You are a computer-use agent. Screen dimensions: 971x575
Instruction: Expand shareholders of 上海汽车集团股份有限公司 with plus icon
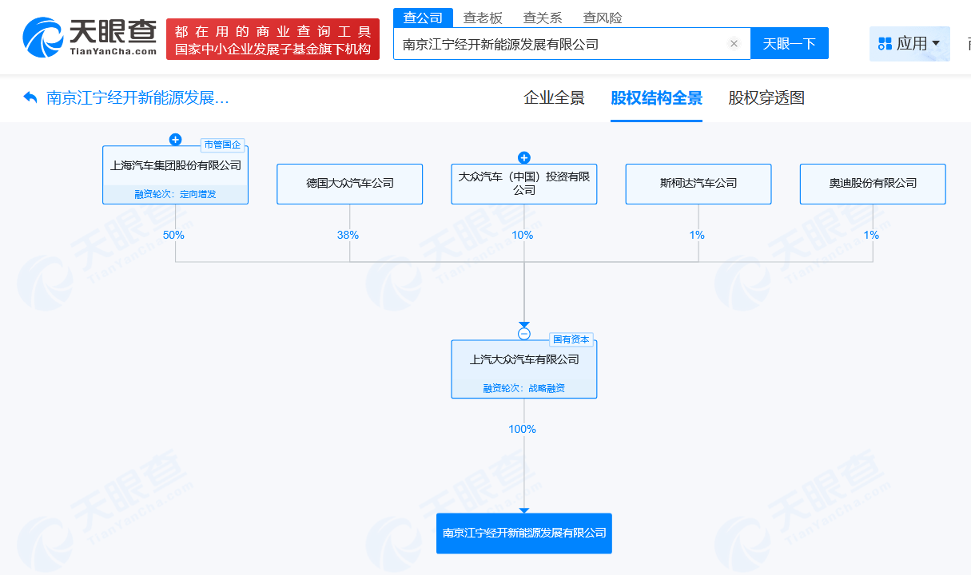pyautogui.click(x=175, y=140)
